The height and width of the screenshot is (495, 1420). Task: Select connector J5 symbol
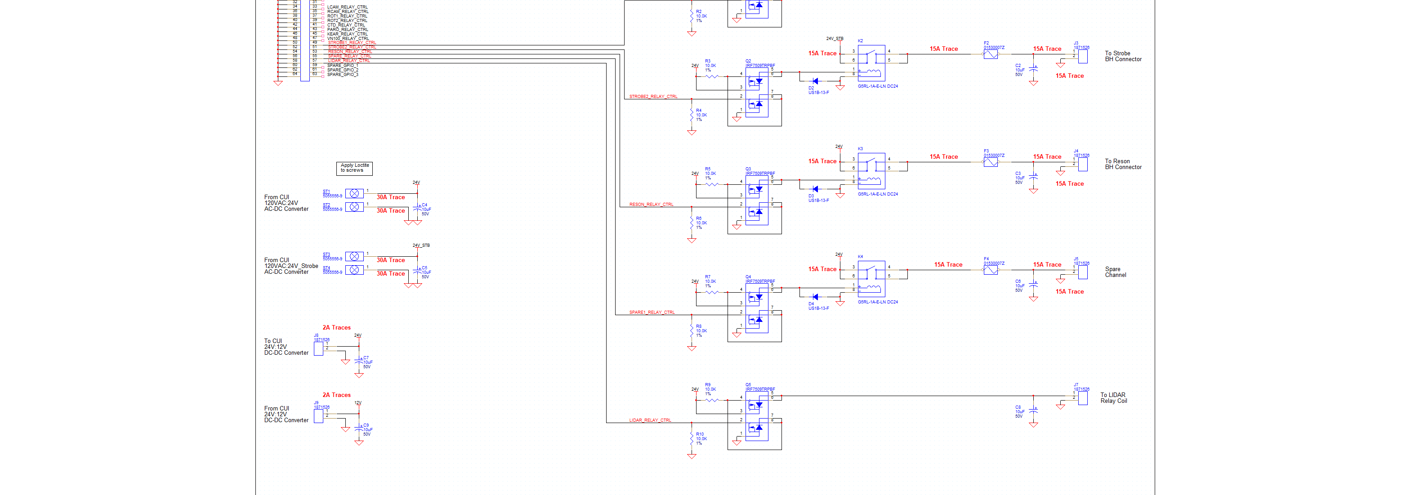coord(1083,272)
